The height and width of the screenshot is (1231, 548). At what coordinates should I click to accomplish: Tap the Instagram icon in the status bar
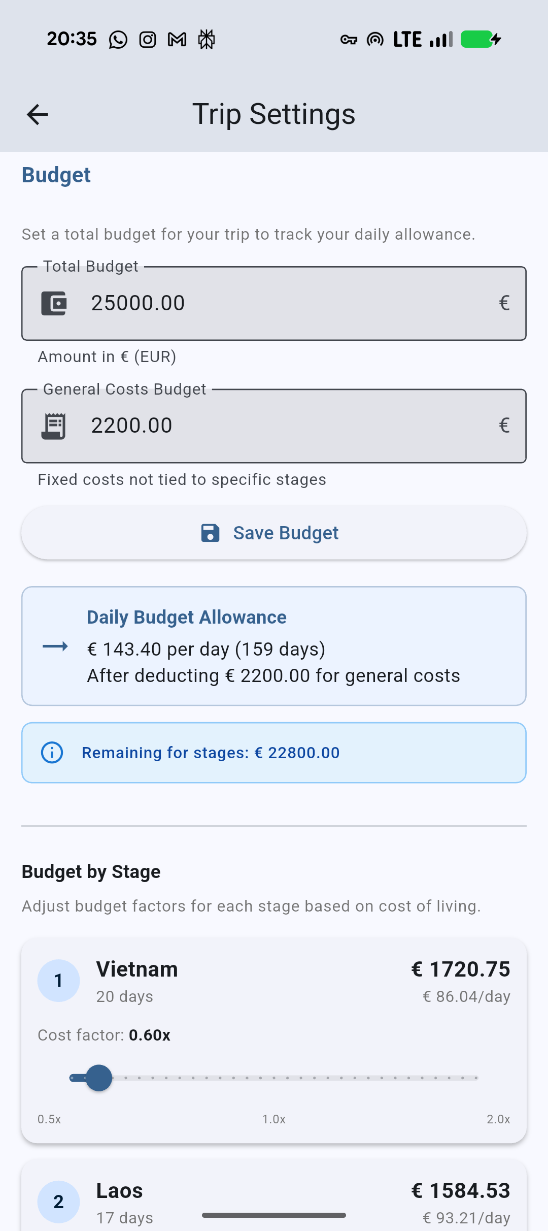pos(148,39)
